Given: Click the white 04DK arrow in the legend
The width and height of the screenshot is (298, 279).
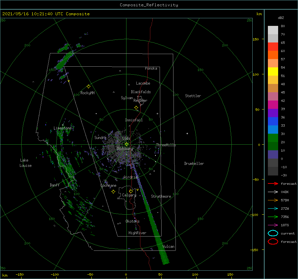Looking at the screenshot, I should click(x=273, y=192).
